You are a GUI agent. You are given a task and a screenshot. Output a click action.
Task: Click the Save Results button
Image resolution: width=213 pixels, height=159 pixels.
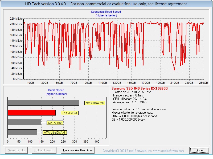click(16, 150)
